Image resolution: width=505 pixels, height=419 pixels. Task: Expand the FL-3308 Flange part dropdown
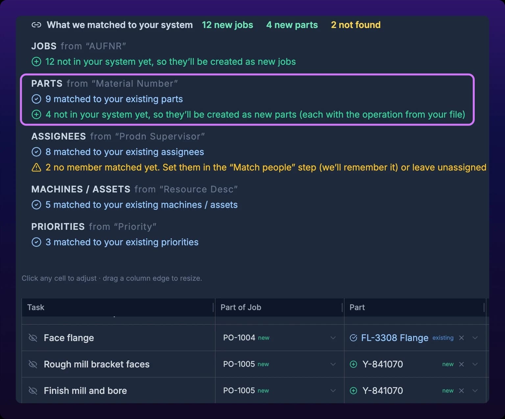475,338
